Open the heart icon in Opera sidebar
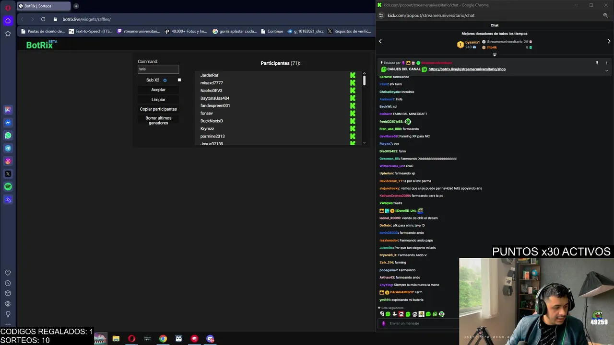The width and height of the screenshot is (614, 345). (x=8, y=273)
